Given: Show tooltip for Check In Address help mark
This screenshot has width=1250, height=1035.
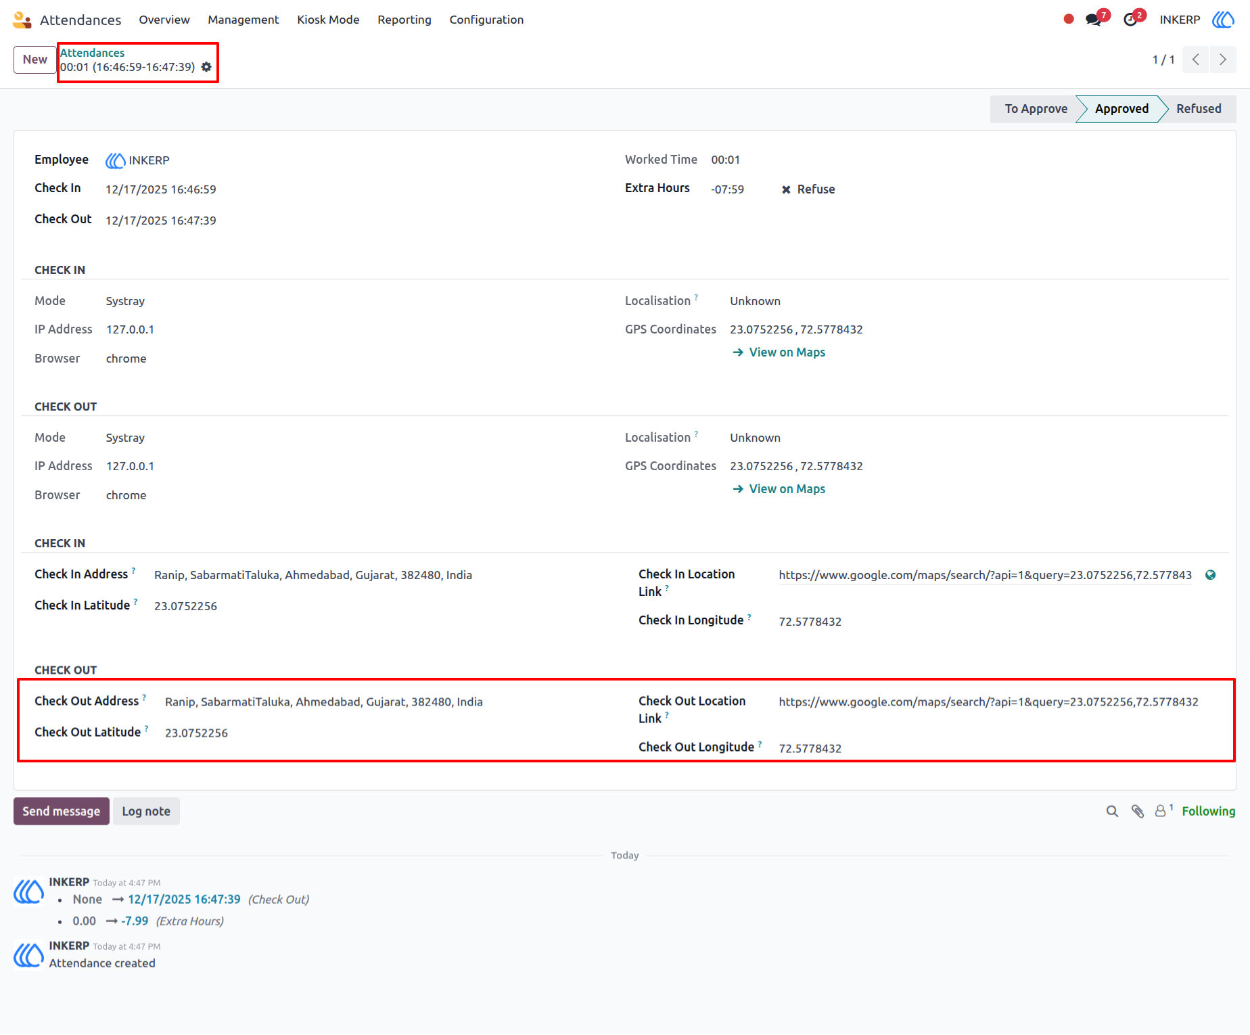Looking at the screenshot, I should point(134,570).
